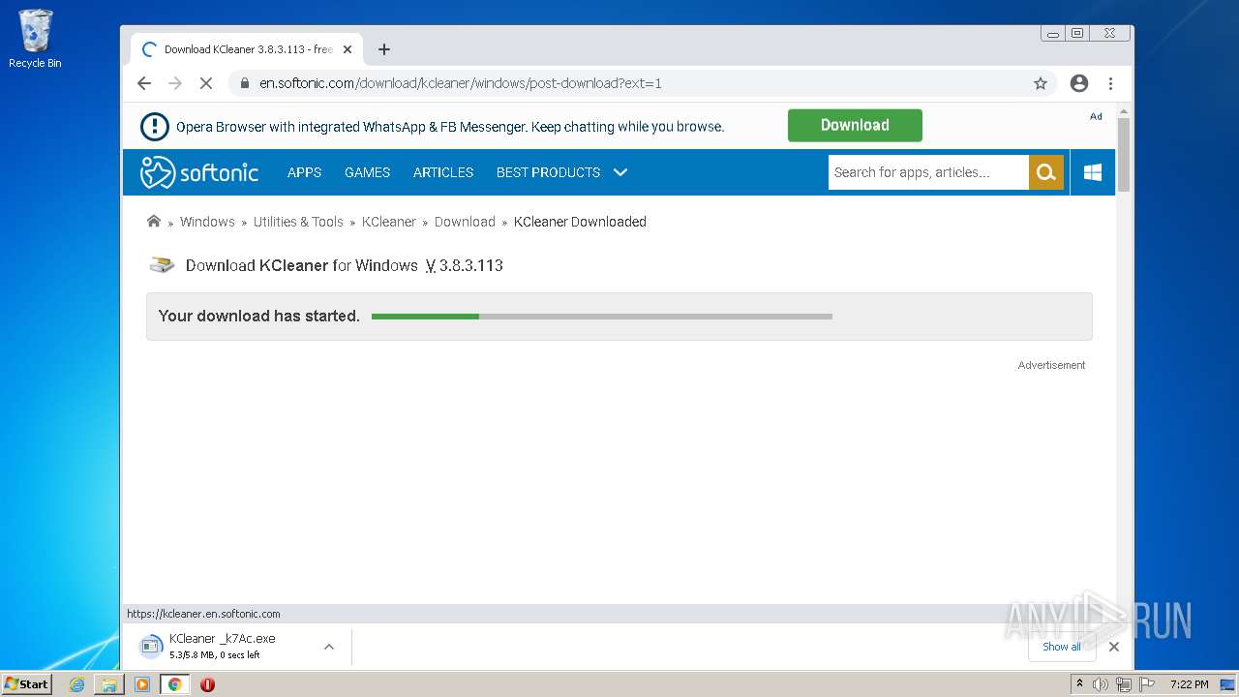Image resolution: width=1239 pixels, height=697 pixels.
Task: Open the Utilities & Tools breadcrumb link
Action: coord(298,222)
